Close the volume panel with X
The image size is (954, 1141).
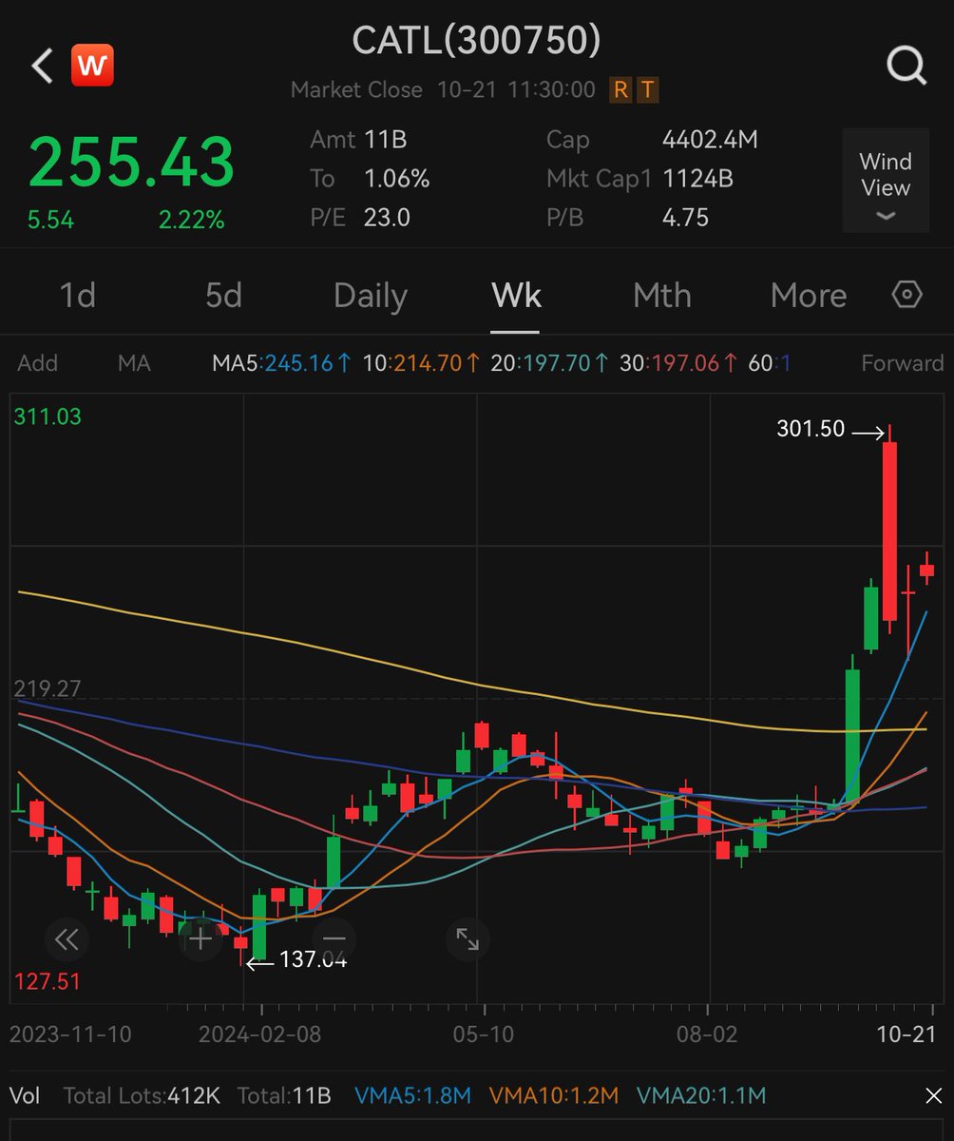pos(933,1096)
